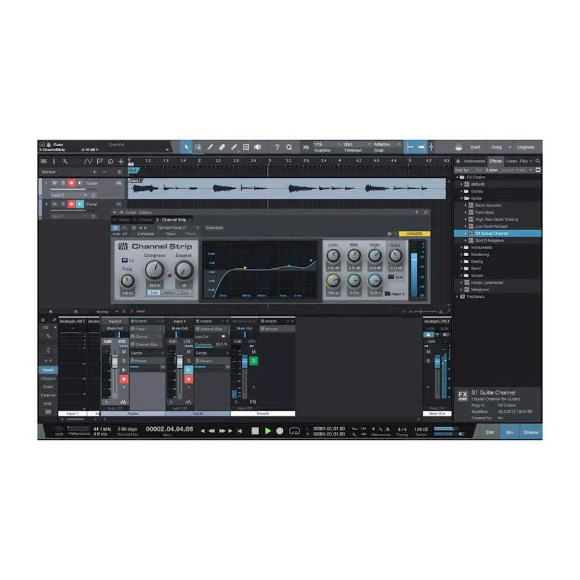This screenshot has width=580, height=580.
Task: Mute the Guitar track
Action: coord(54,183)
